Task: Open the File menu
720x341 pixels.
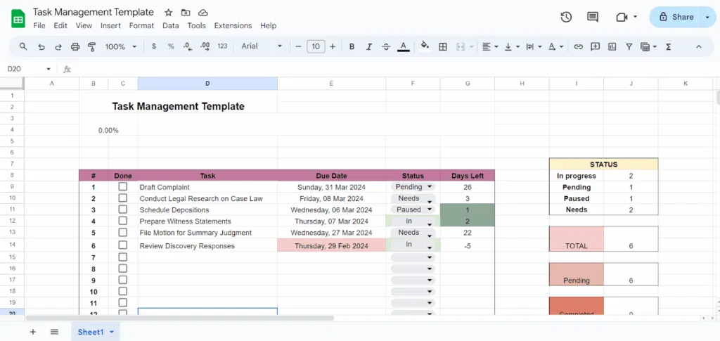Action: click(39, 26)
